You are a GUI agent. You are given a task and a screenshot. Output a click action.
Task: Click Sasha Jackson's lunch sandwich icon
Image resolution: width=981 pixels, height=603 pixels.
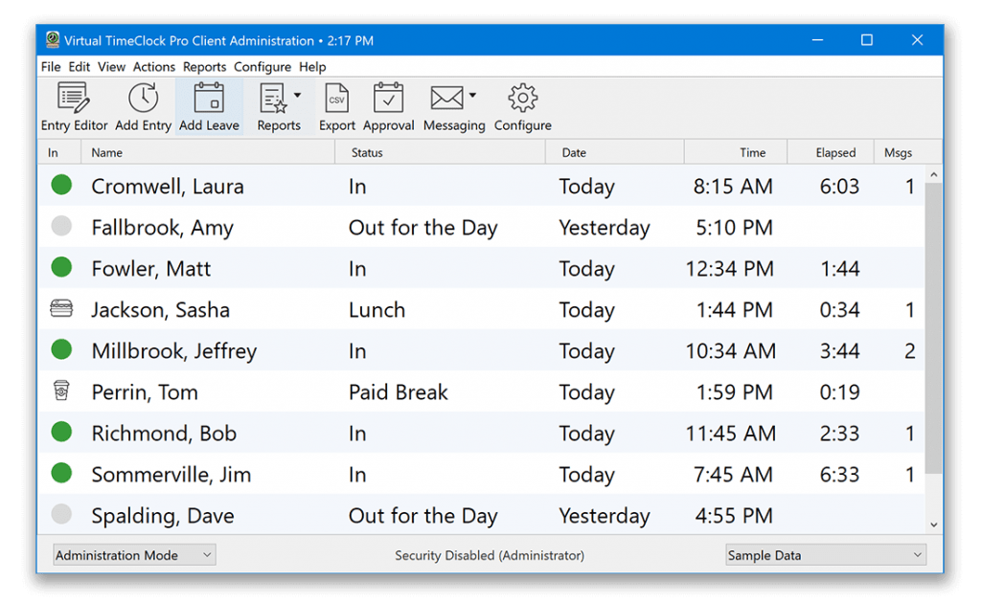pos(61,308)
